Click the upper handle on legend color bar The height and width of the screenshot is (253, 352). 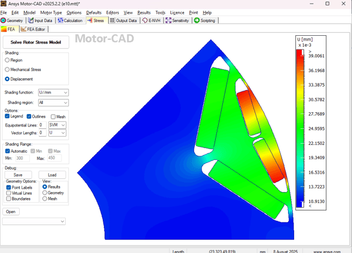click(303, 53)
